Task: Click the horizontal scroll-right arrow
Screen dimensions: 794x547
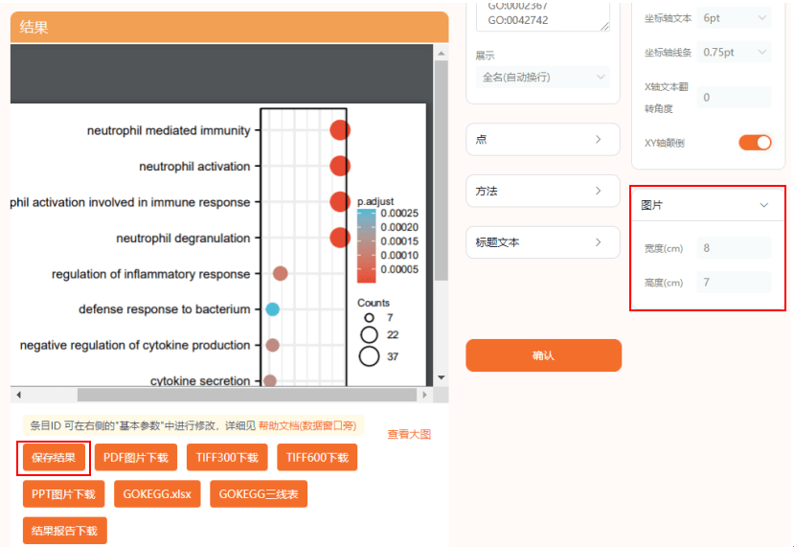Action: [x=424, y=395]
